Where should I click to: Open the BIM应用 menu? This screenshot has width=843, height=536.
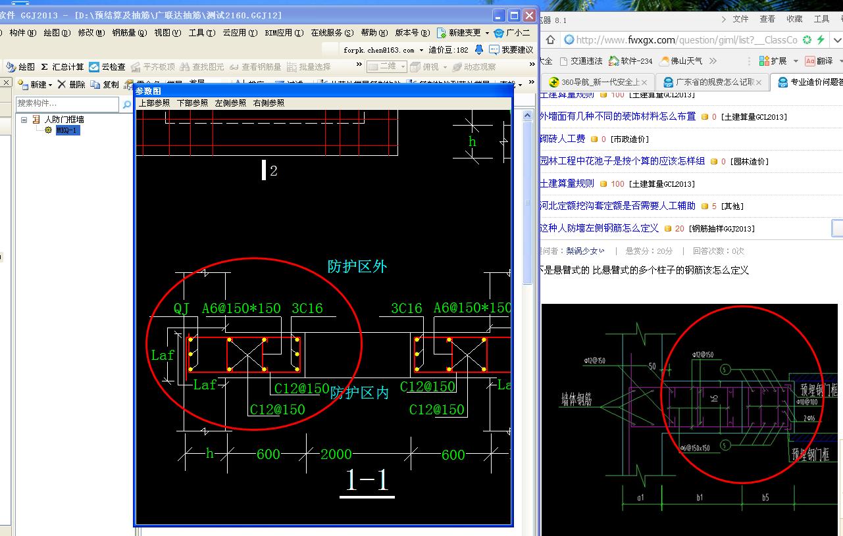tap(284, 32)
